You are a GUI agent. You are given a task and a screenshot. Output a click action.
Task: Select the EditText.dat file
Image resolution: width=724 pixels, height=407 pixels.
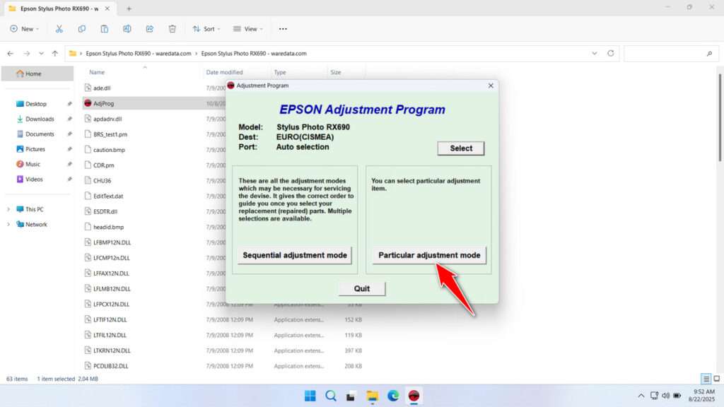click(108, 196)
